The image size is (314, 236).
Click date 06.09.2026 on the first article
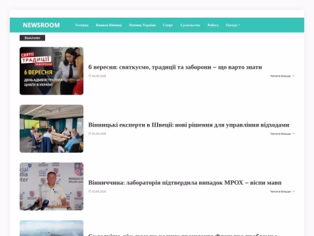99,76
